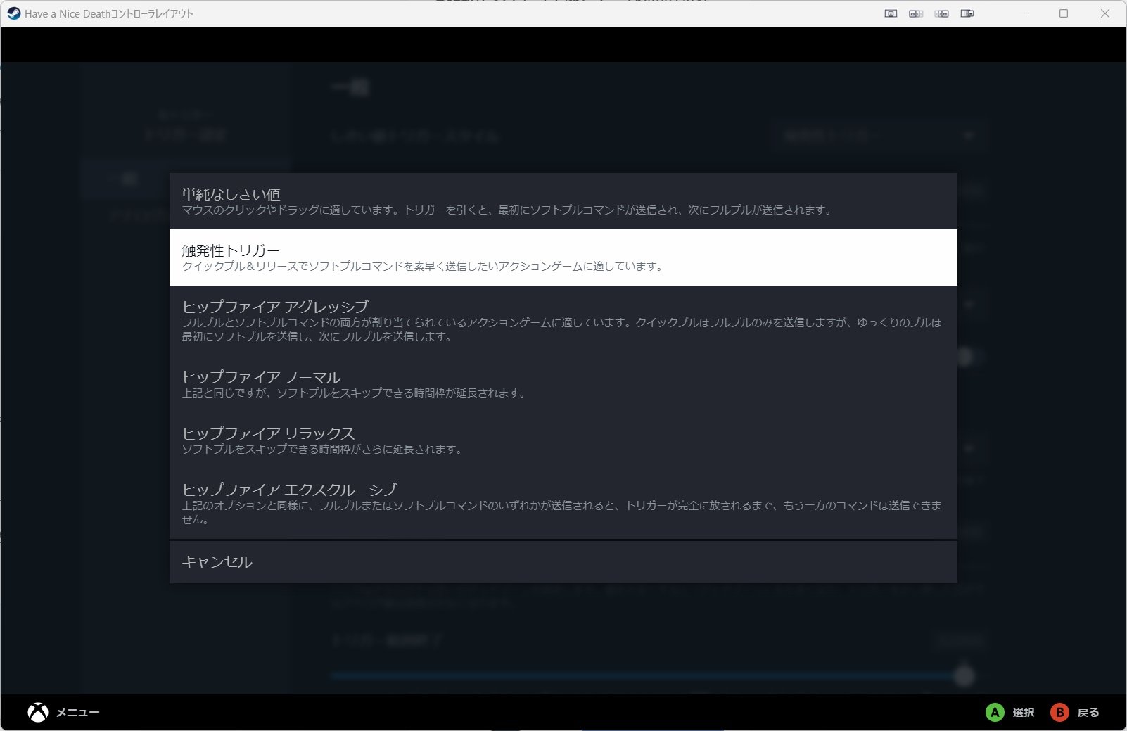Click the キャンセル button

563,561
